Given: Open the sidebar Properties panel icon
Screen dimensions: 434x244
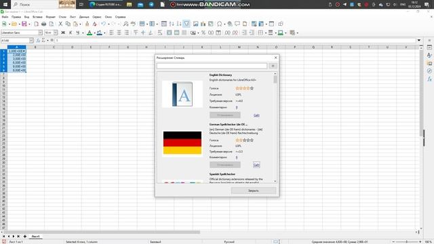Looking at the screenshot, I should 429,47.
